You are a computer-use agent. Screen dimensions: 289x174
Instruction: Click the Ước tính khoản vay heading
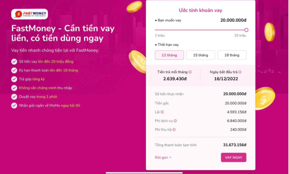(201, 10)
